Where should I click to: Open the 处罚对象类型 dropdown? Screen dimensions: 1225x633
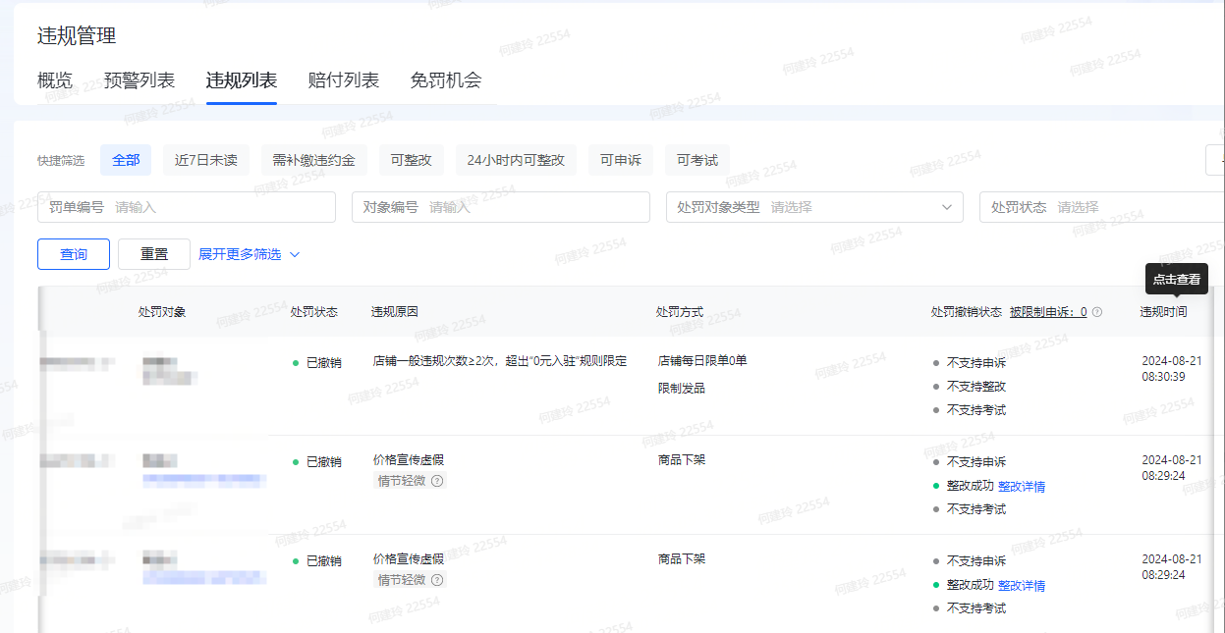coord(813,207)
